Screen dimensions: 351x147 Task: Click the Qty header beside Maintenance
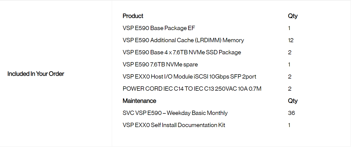pos(293,101)
